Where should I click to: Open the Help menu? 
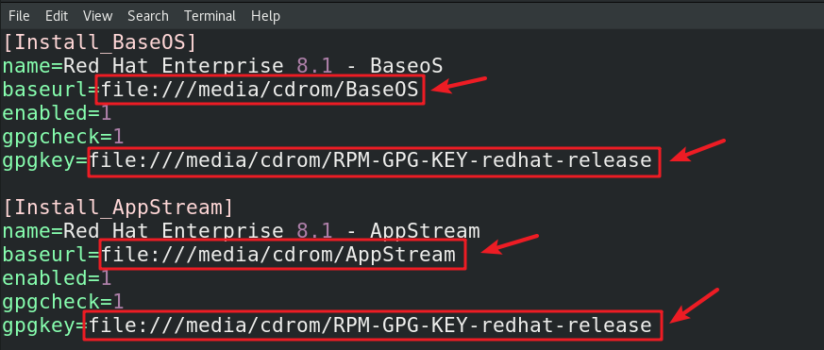pos(265,16)
